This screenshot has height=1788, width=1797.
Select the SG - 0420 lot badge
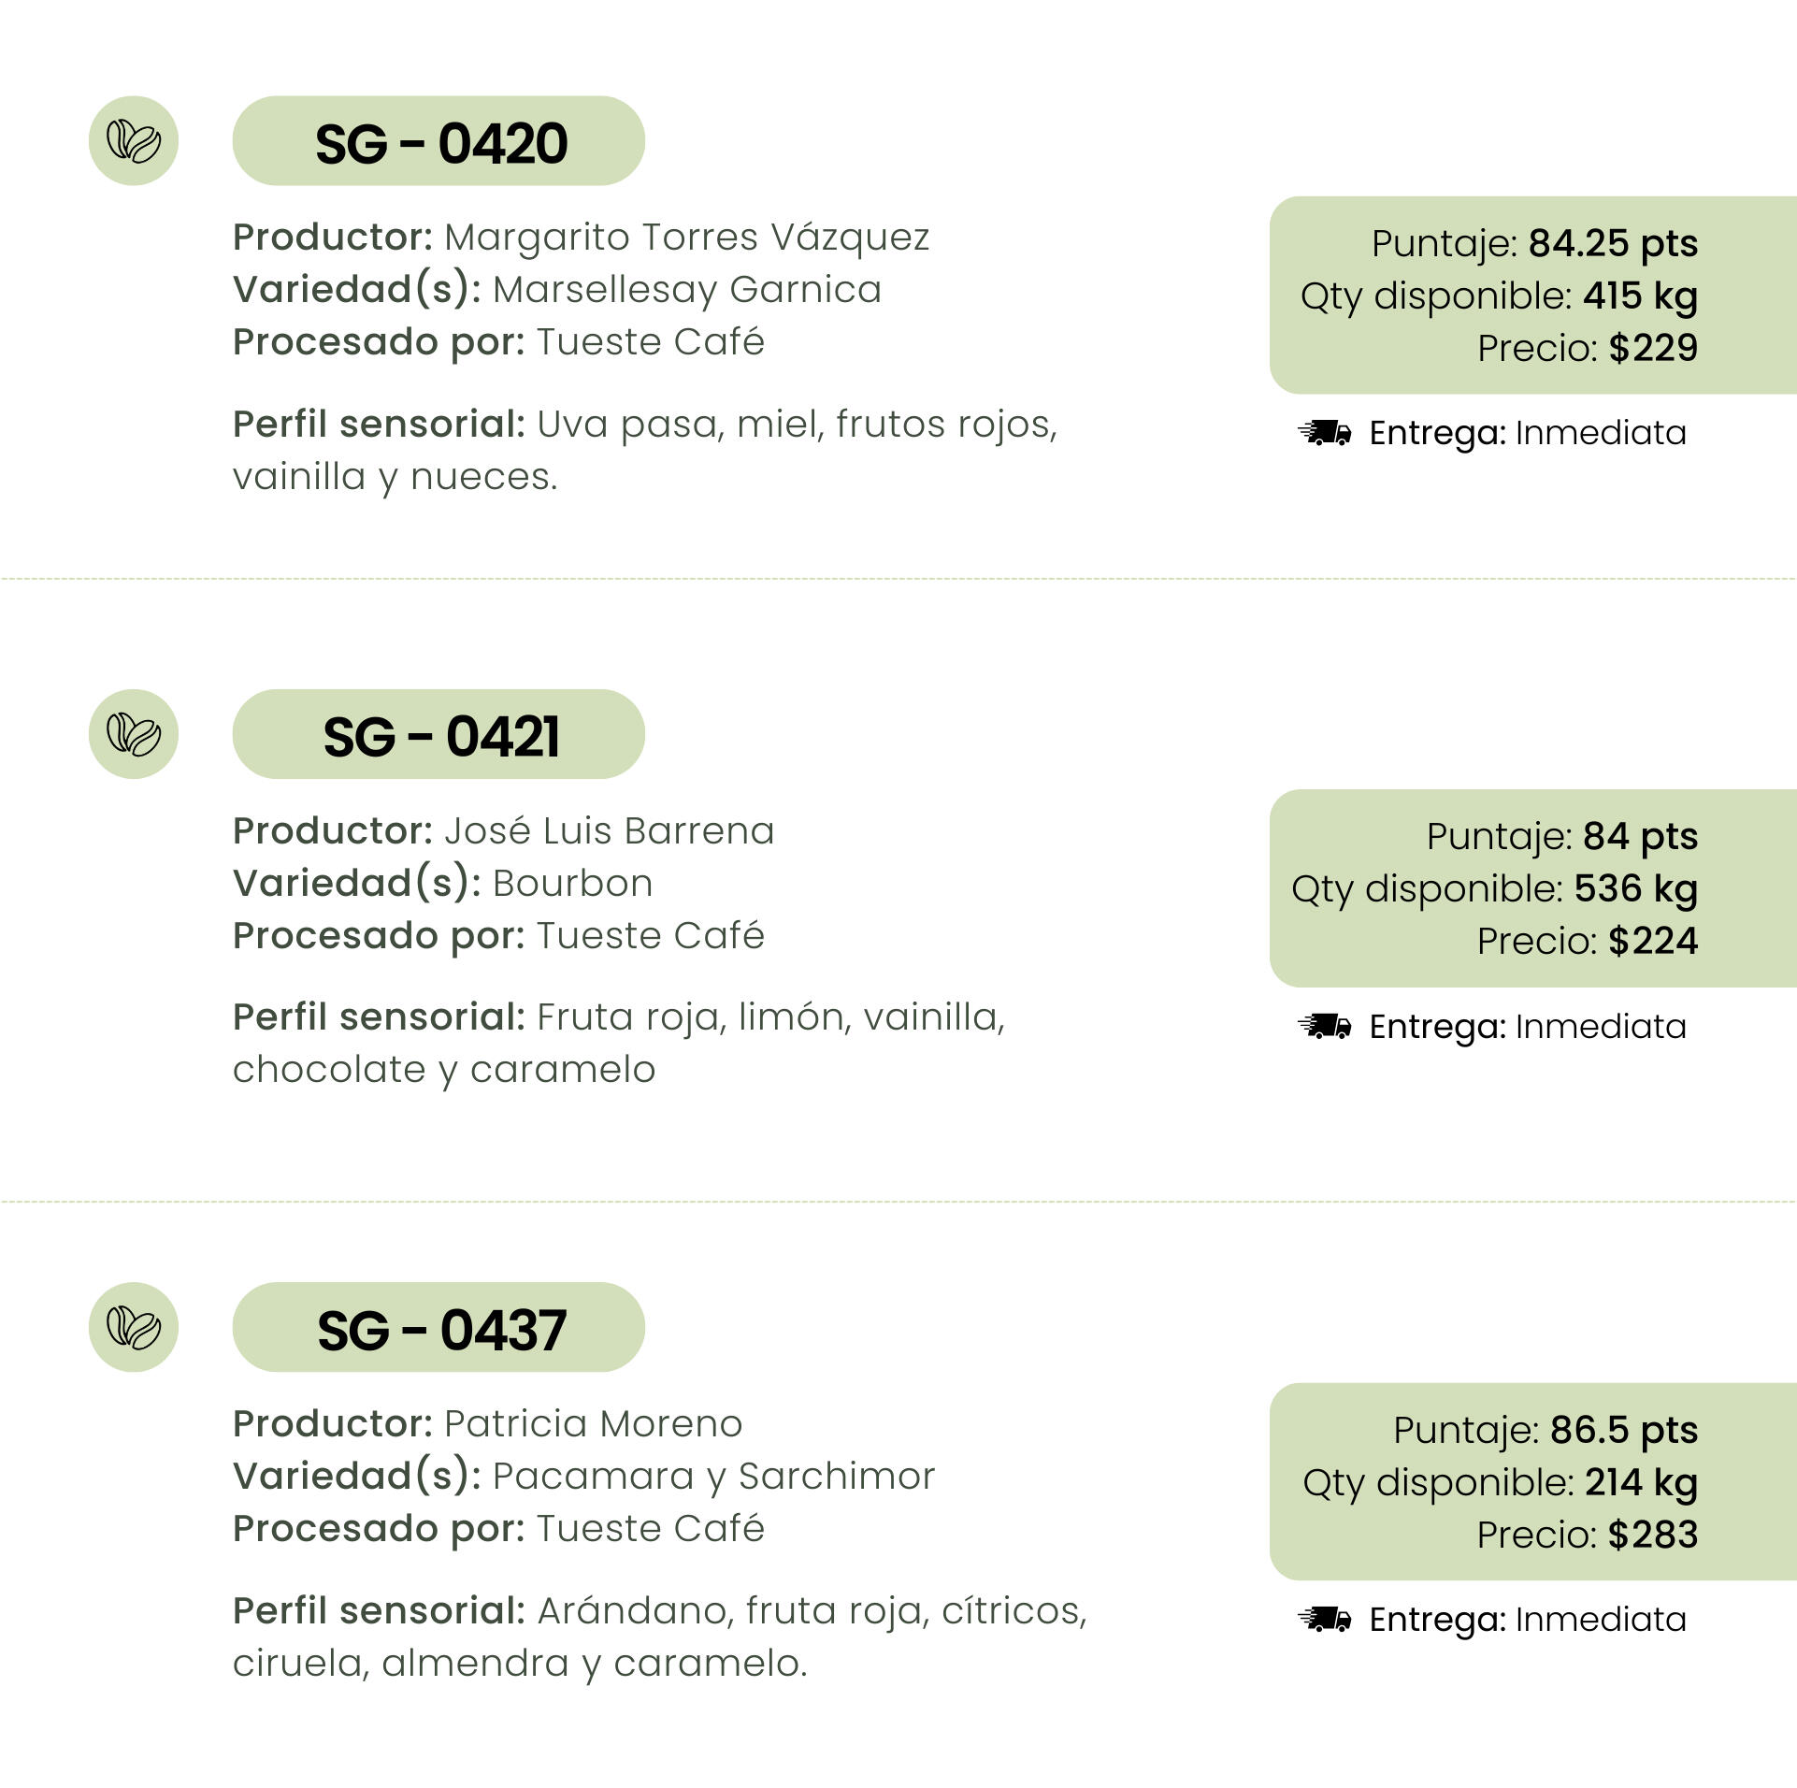438,141
